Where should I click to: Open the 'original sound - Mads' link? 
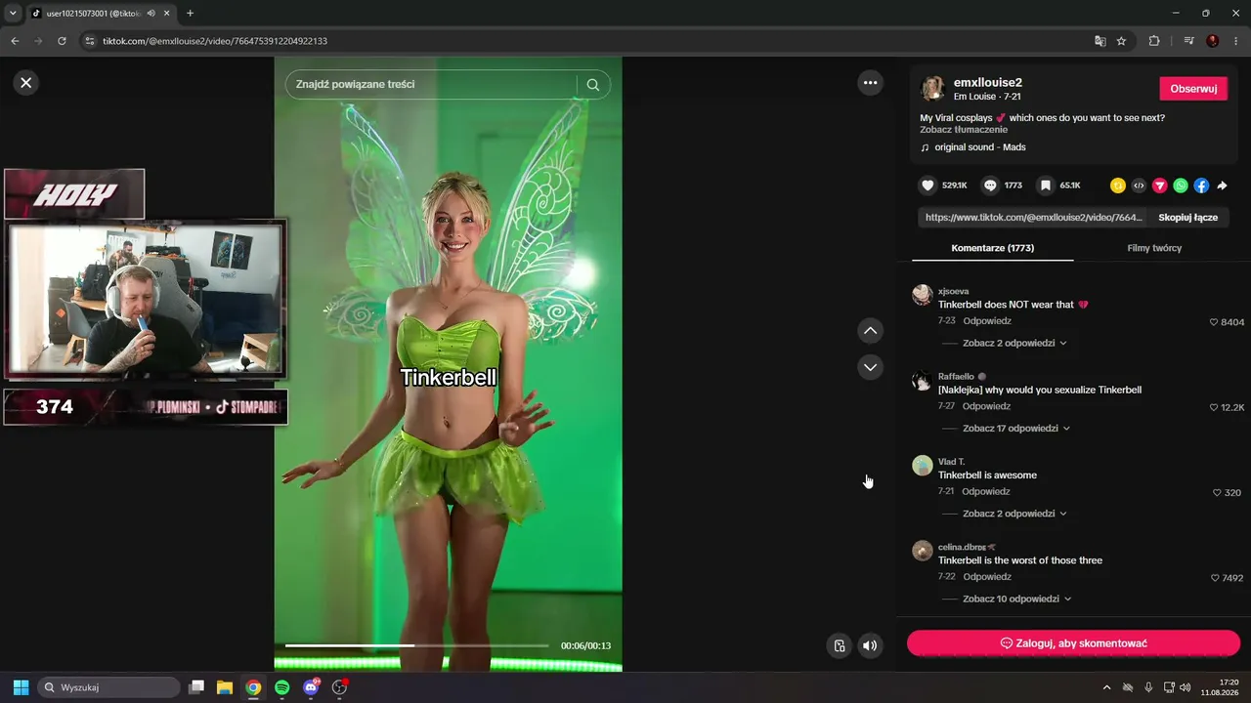coord(980,147)
